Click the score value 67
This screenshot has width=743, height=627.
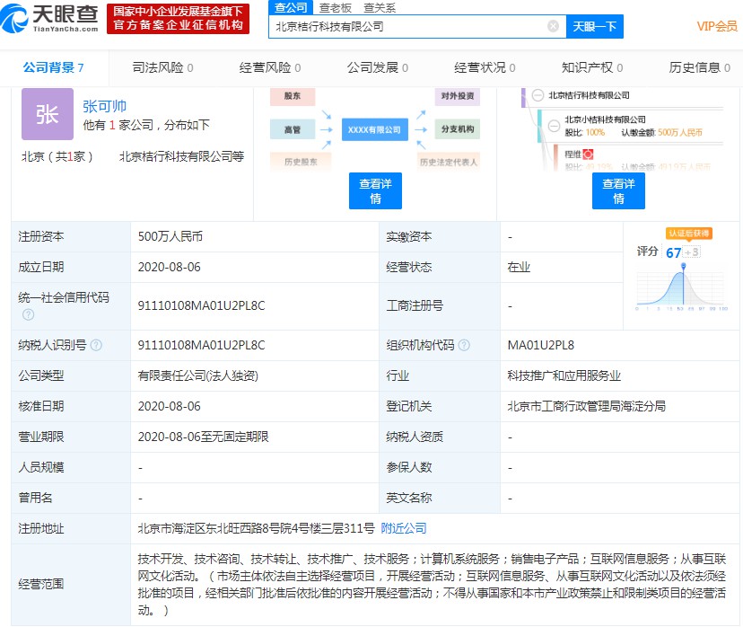[x=673, y=252]
